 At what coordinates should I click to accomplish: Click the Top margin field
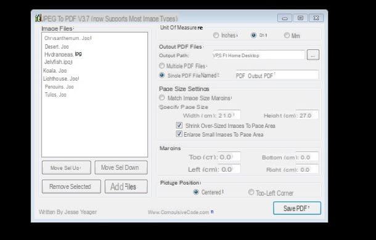point(229,157)
